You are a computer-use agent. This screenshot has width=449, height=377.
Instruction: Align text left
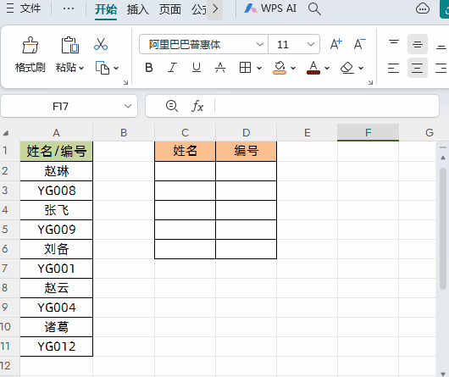pos(393,68)
